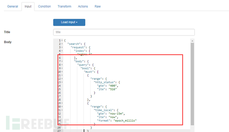Select the Actions tab
The image size is (229, 132).
coord(83,6)
